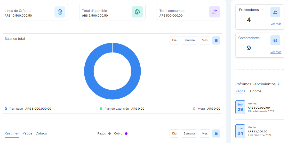Switch to the Cobros tab under vencimientos

point(255,91)
